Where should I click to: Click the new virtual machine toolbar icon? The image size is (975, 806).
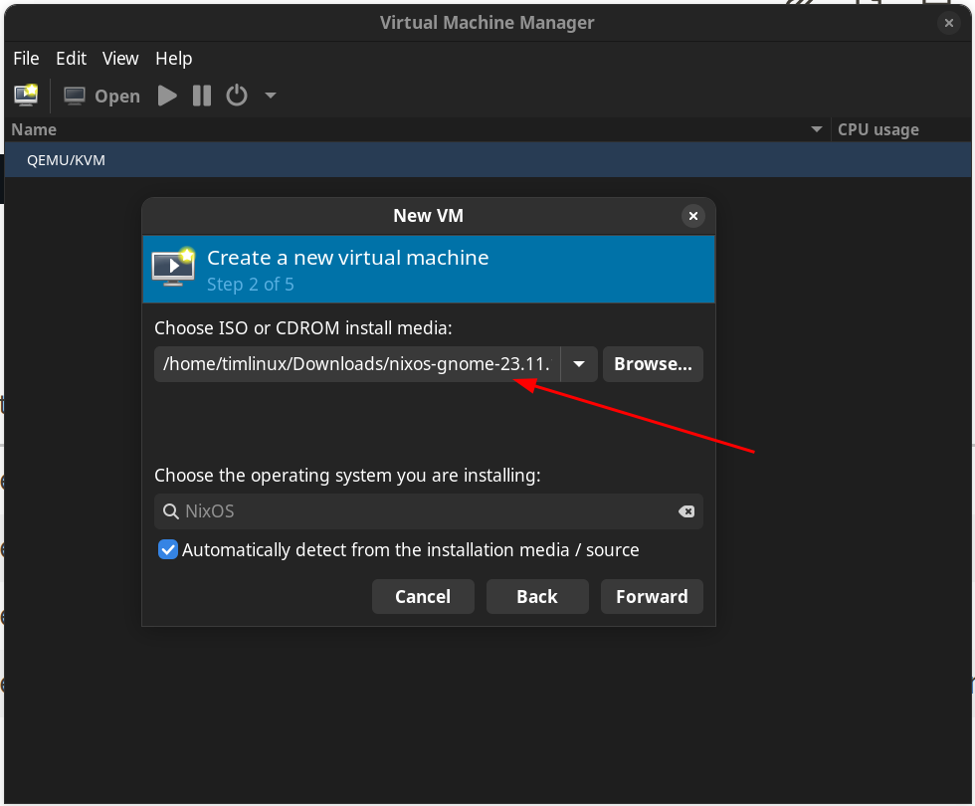(x=26, y=96)
